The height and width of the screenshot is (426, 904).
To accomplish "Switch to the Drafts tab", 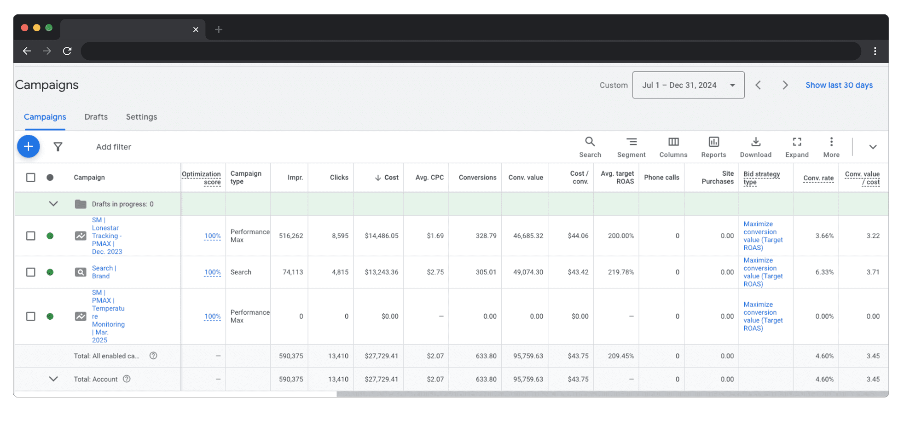I will (96, 117).
